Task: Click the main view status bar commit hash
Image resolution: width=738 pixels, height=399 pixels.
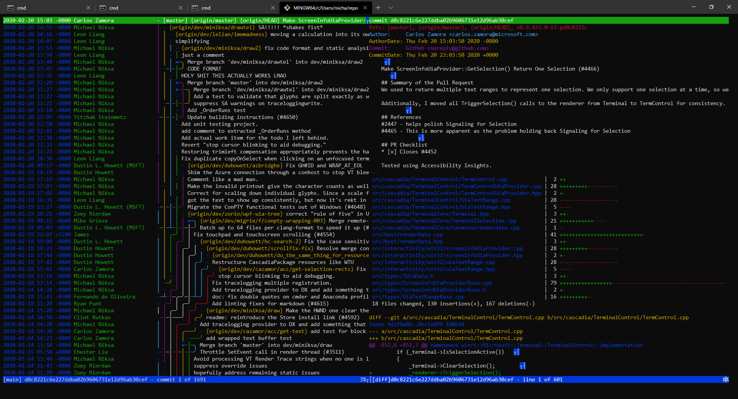Action: pyautogui.click(x=86, y=379)
